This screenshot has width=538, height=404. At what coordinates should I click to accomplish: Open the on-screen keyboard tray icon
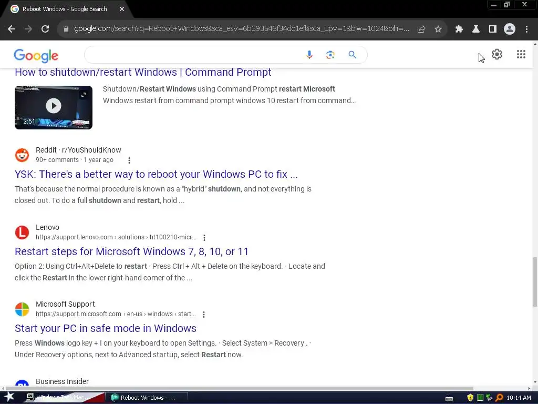449,399
